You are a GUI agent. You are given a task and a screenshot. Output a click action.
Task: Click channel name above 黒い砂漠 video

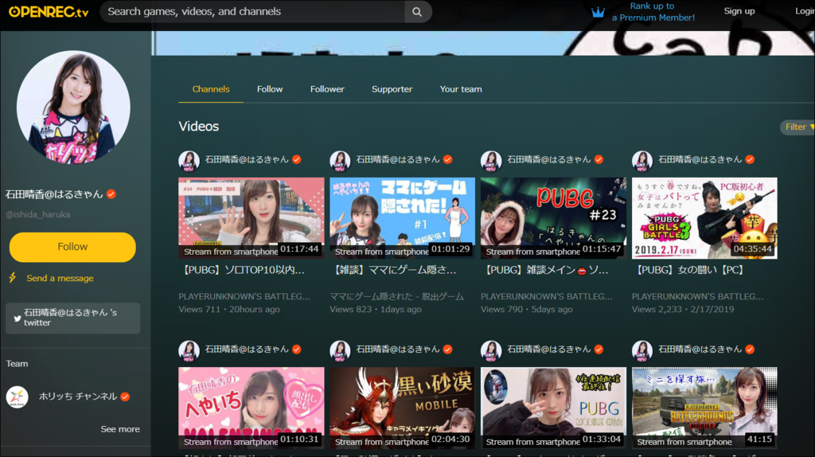398,350
